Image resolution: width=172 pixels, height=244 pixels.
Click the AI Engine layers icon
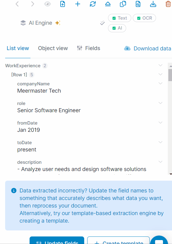(x=23, y=23)
